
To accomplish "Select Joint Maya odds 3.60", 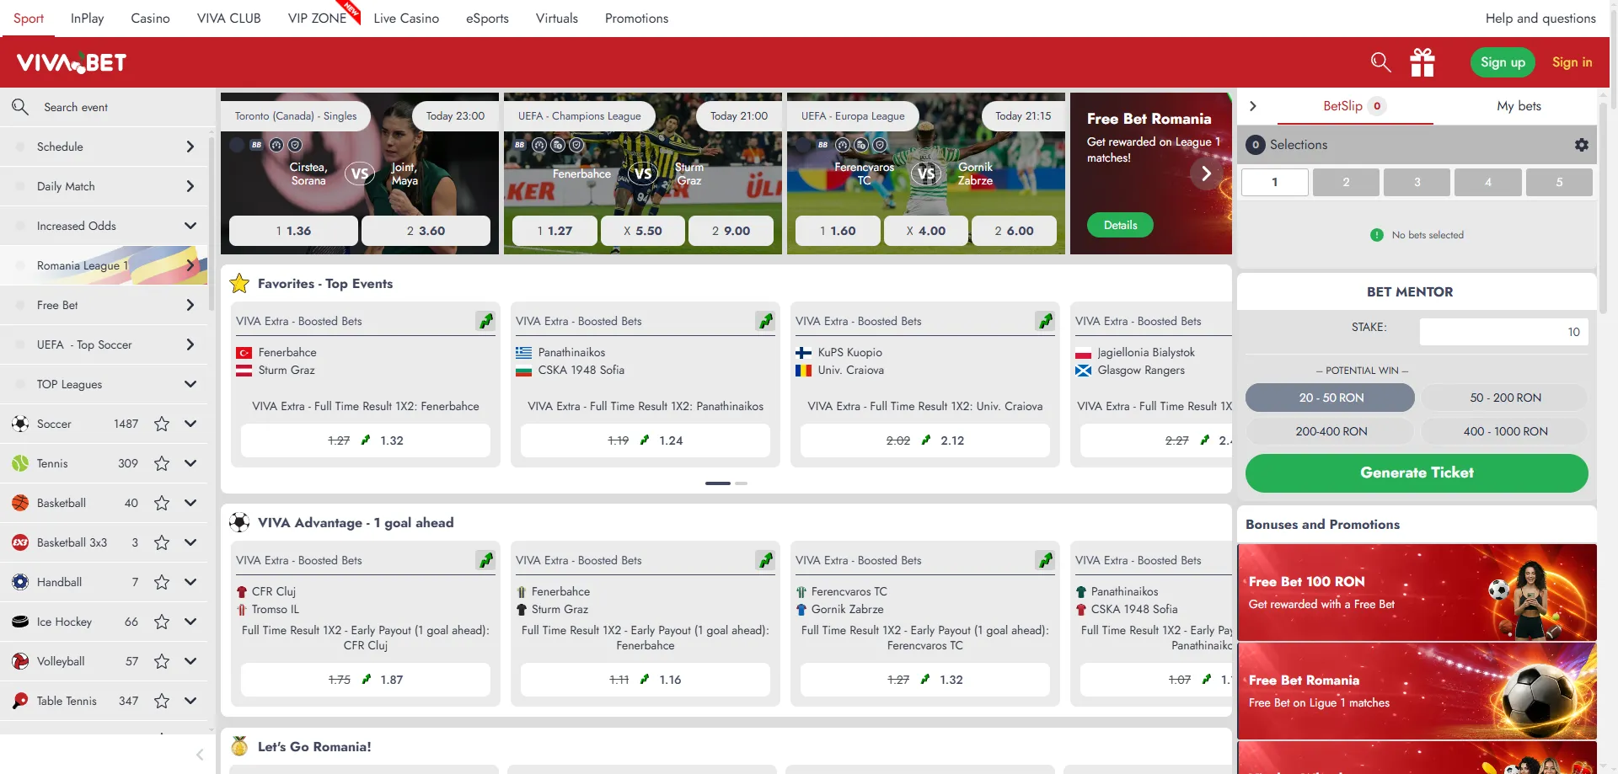I will pyautogui.click(x=426, y=231).
